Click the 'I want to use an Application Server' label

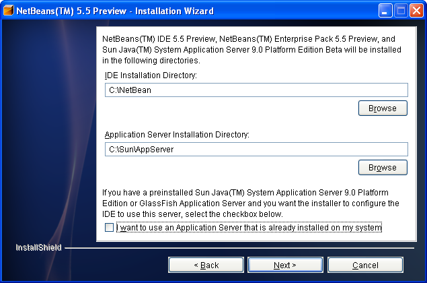249,227
